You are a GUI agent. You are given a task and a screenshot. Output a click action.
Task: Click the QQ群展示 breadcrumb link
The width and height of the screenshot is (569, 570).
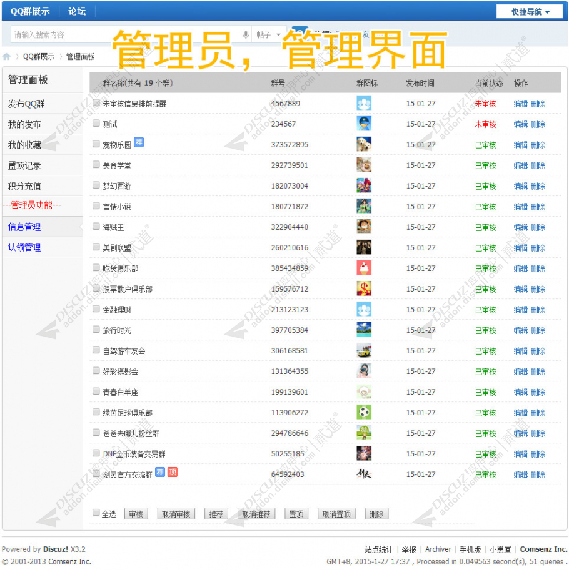click(39, 57)
